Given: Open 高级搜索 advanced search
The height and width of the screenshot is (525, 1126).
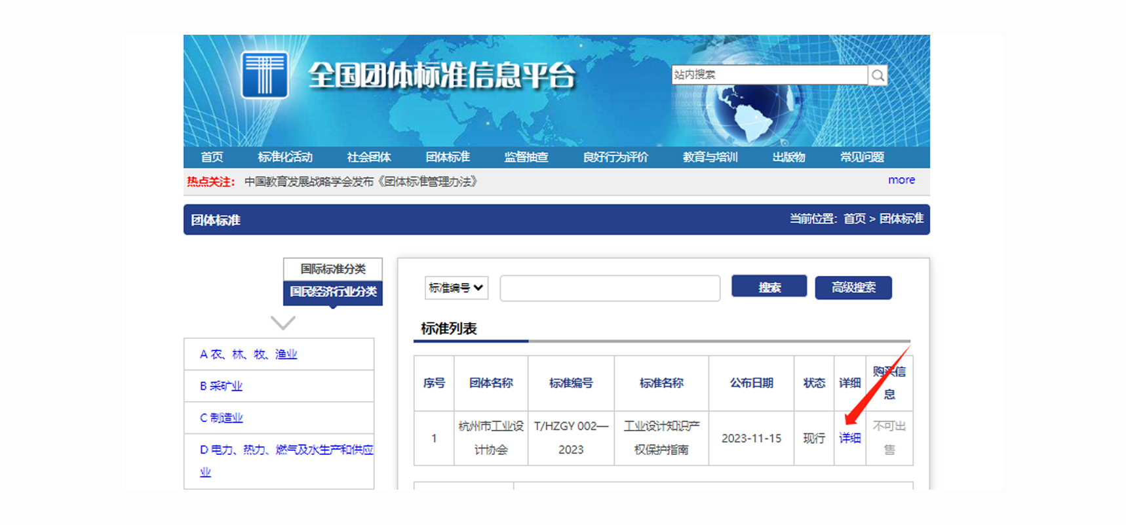Looking at the screenshot, I should (x=853, y=288).
